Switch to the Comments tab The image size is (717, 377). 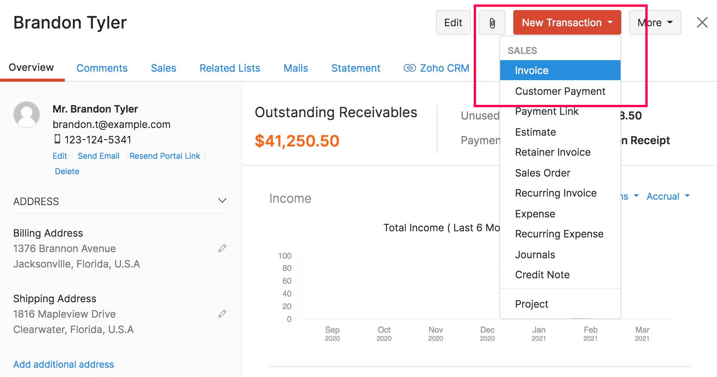coord(102,68)
